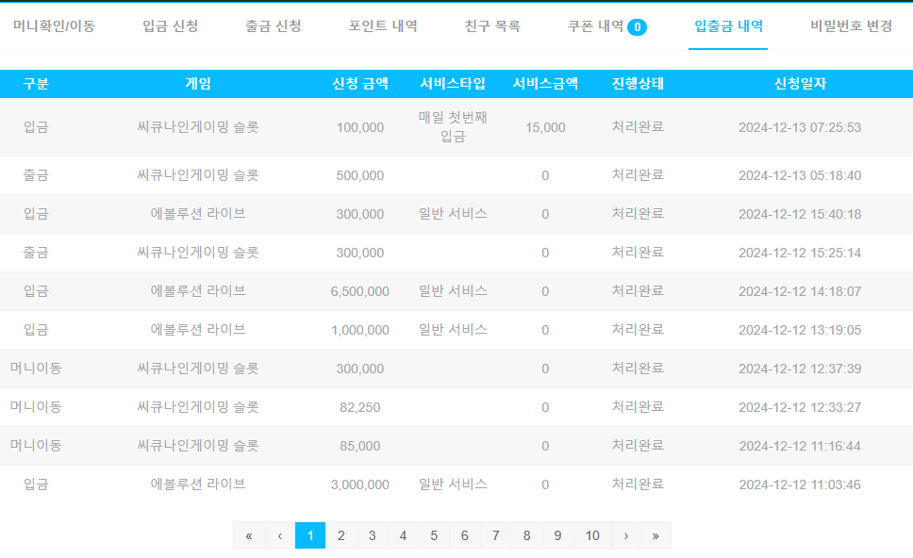The image size is (913, 558).
Task: Go to pagination page 3
Action: coord(372,535)
